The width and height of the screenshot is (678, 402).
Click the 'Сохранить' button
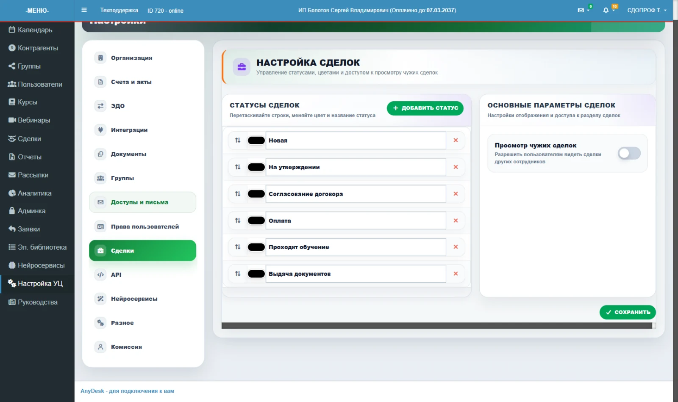[628, 312]
